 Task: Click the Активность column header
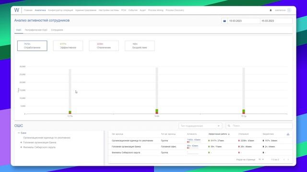pos(192,134)
